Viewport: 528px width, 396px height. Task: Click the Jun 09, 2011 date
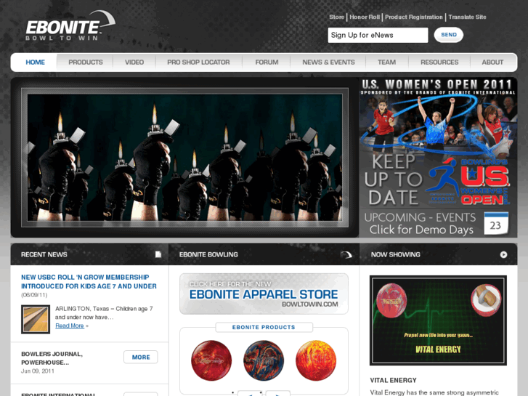37,371
